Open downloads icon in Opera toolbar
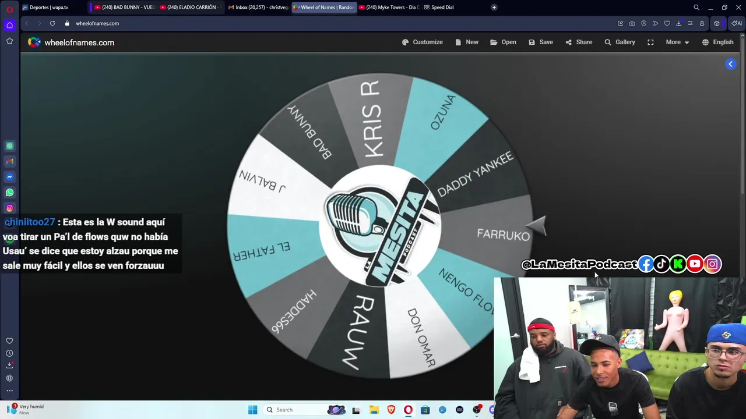 [678, 23]
